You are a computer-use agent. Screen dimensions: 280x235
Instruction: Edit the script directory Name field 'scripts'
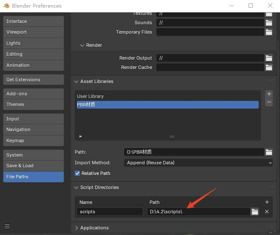click(110, 212)
